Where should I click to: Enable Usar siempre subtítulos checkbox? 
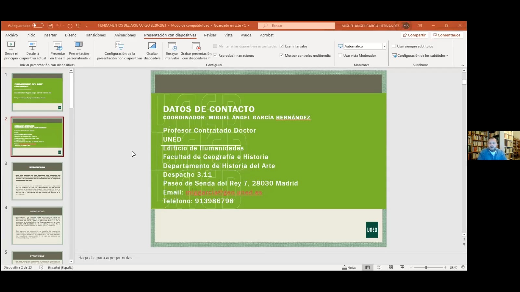tap(394, 46)
